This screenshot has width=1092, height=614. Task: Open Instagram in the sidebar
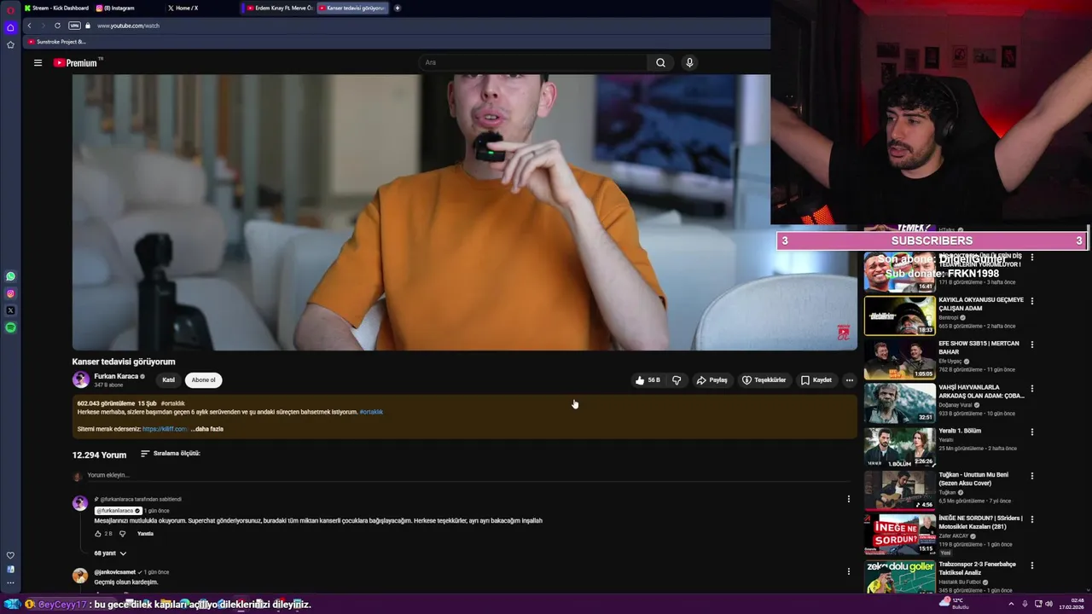(x=10, y=293)
